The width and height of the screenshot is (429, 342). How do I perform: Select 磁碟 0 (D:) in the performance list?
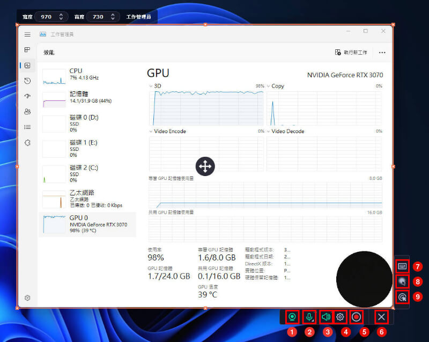coord(87,123)
